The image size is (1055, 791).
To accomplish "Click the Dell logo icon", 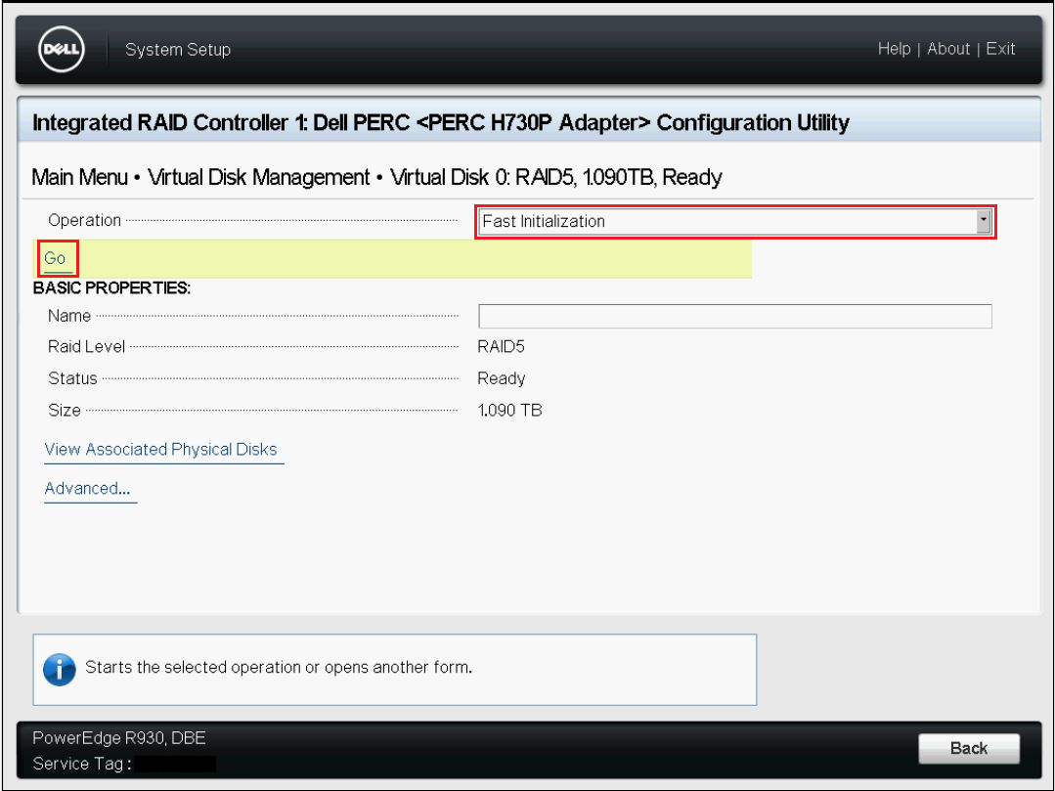I will pos(62,49).
